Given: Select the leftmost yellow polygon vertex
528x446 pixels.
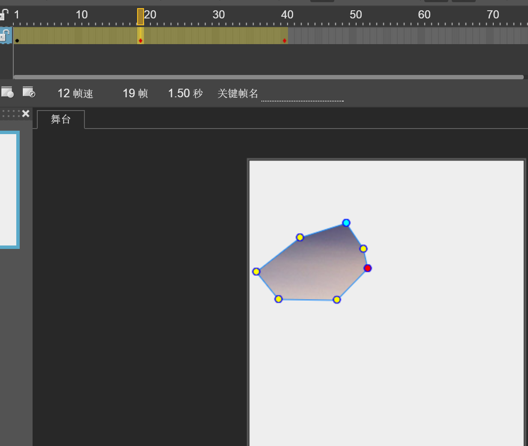Looking at the screenshot, I should click(x=256, y=272).
